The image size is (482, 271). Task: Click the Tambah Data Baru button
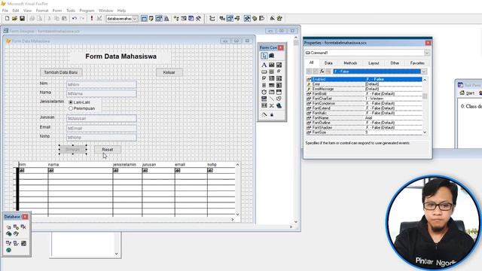tap(61, 72)
